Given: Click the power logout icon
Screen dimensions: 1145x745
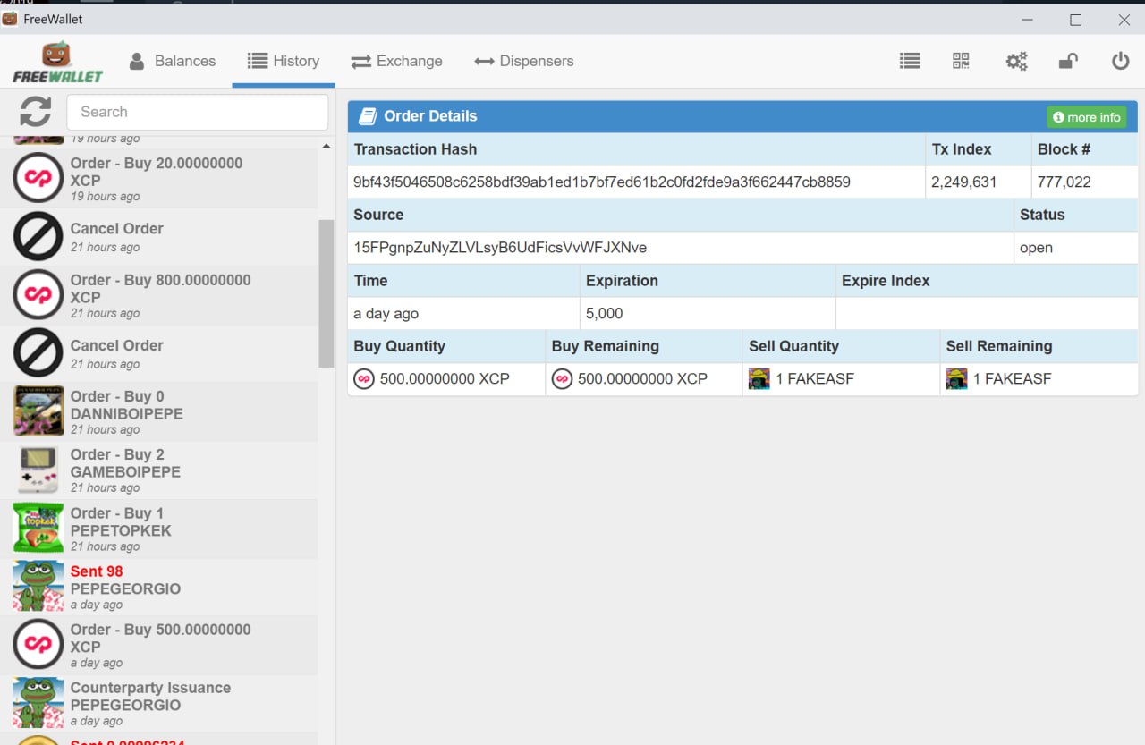Looking at the screenshot, I should [1120, 61].
